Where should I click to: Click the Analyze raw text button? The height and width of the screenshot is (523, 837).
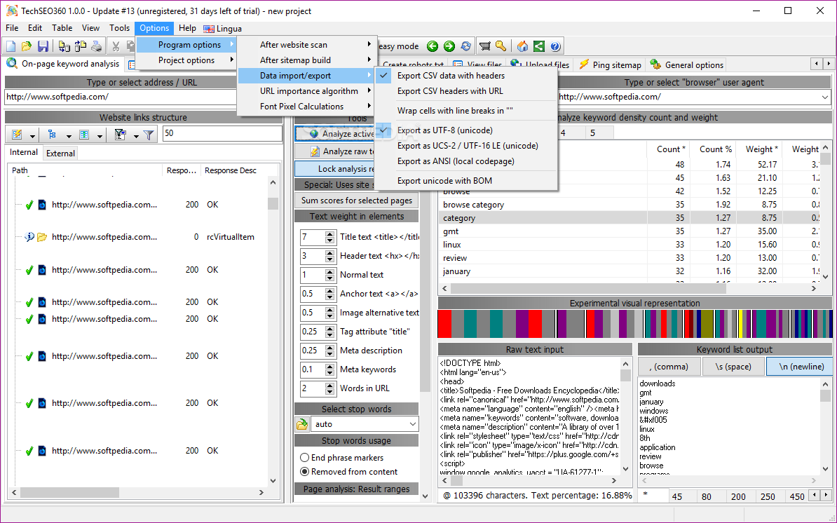click(335, 151)
